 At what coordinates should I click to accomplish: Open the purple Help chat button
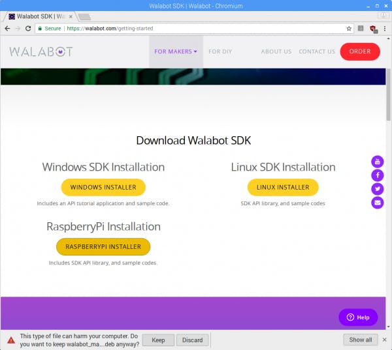tap(358, 317)
